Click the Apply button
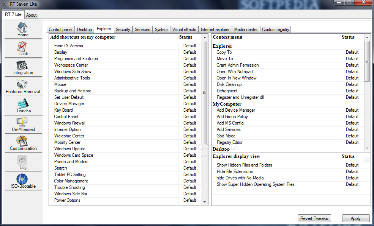This screenshot has height=226, width=374. point(355,218)
